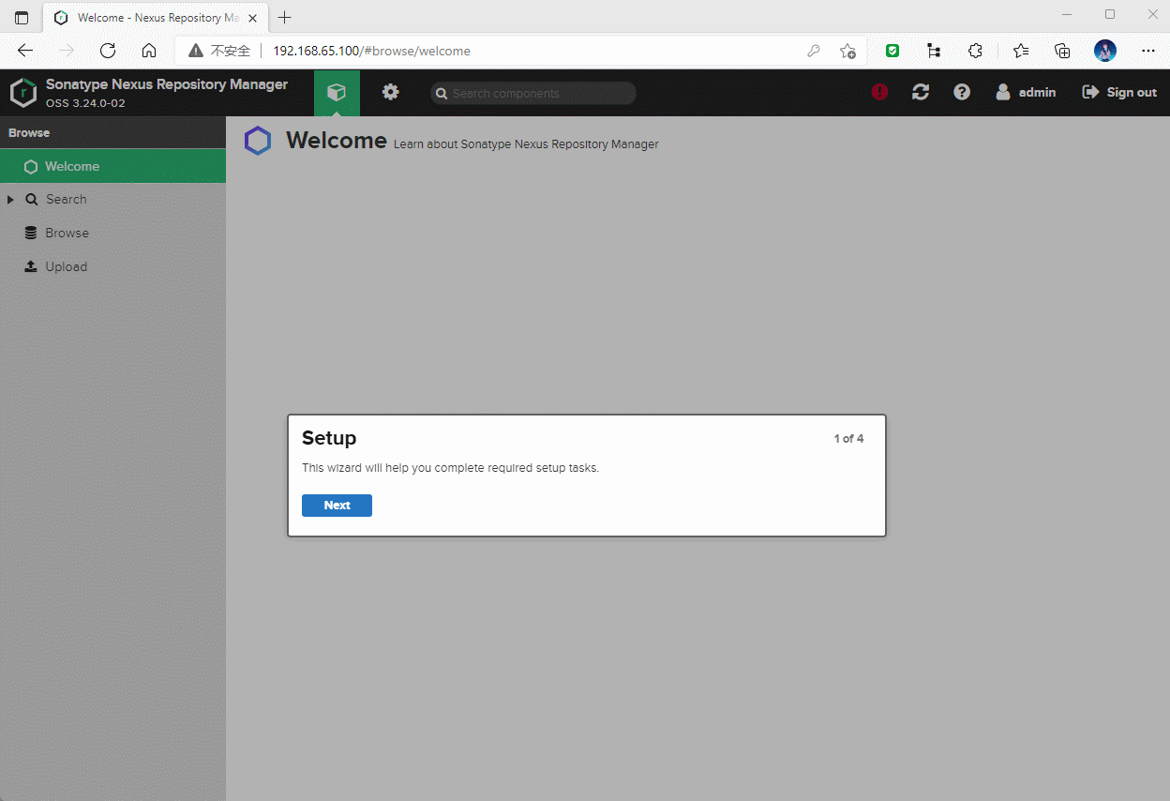The height and width of the screenshot is (801, 1170).
Task: Click the browser profile avatar
Action: pyautogui.click(x=1105, y=51)
